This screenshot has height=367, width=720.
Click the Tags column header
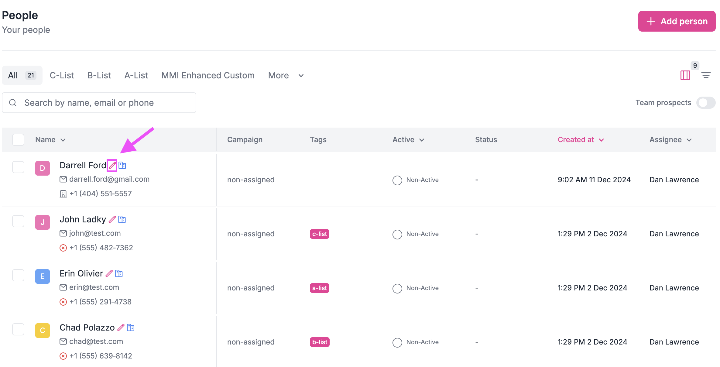[318, 140]
